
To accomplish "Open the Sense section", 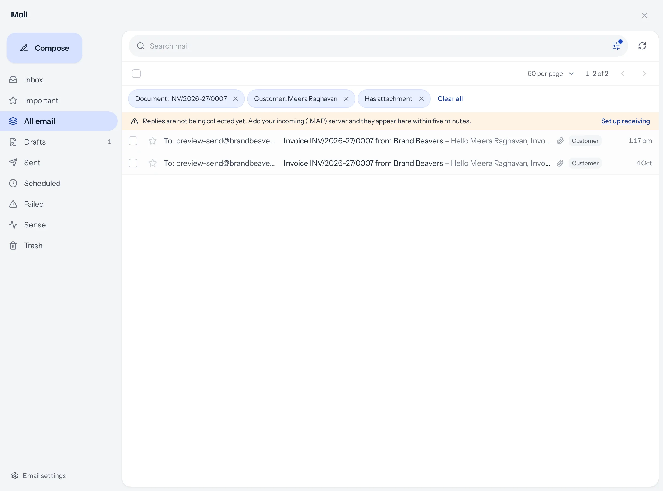I will click(x=59, y=225).
